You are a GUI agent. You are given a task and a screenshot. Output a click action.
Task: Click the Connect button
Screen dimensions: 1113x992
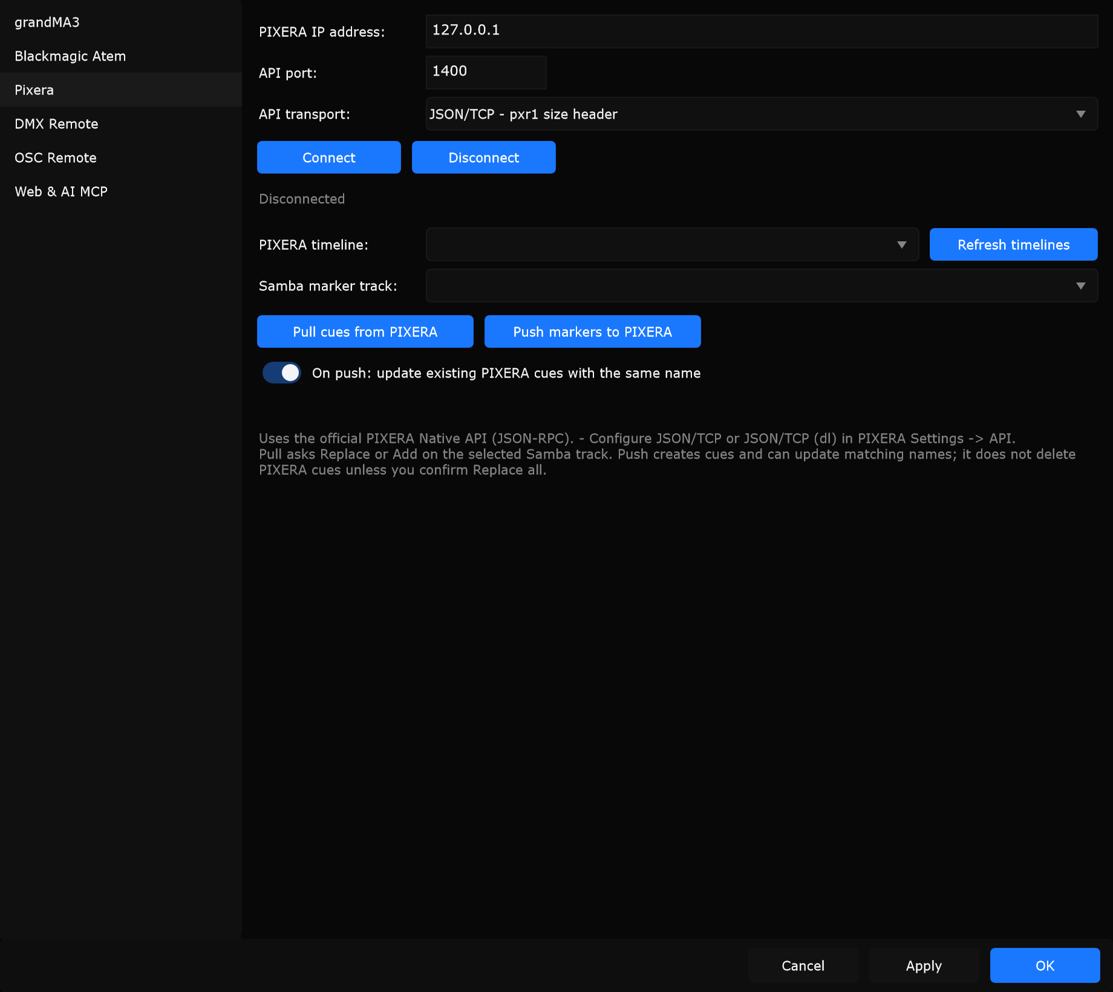coord(329,157)
